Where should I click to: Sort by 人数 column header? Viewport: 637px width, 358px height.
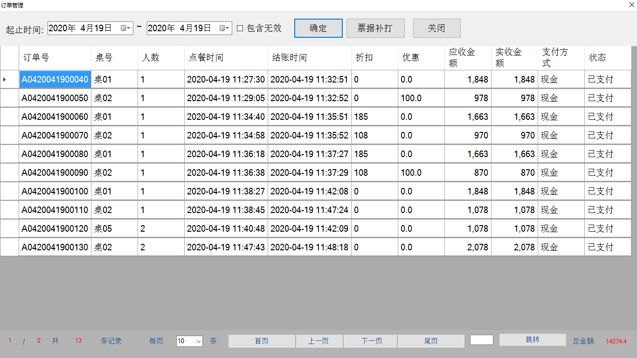pyautogui.click(x=161, y=58)
